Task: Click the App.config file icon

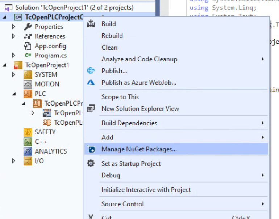Action: coord(28,46)
